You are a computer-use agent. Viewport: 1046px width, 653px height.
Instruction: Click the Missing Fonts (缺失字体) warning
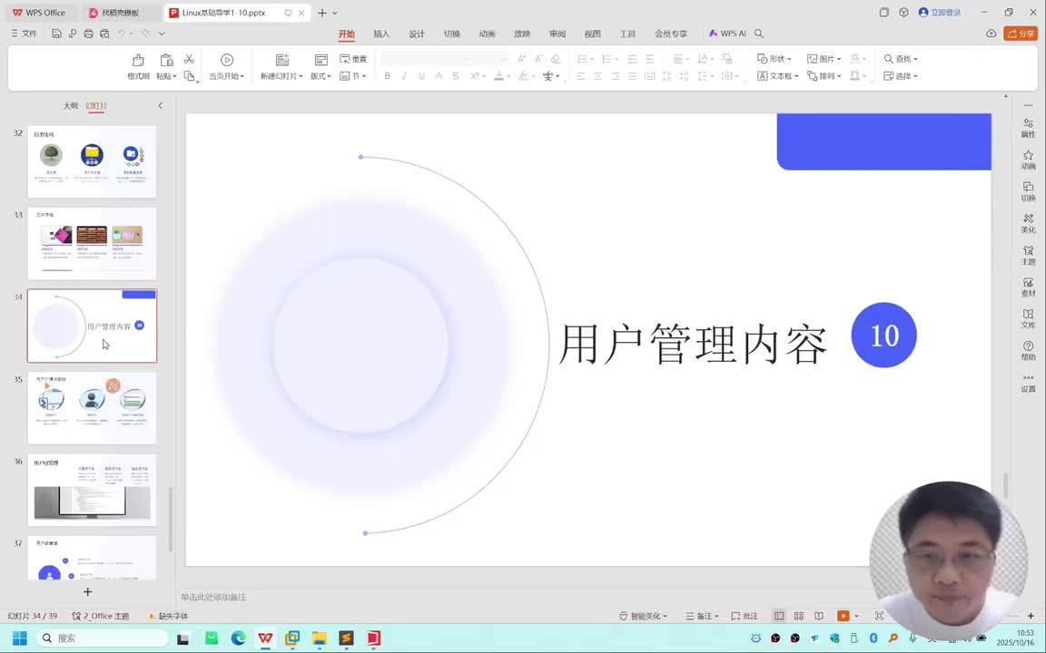coord(168,616)
